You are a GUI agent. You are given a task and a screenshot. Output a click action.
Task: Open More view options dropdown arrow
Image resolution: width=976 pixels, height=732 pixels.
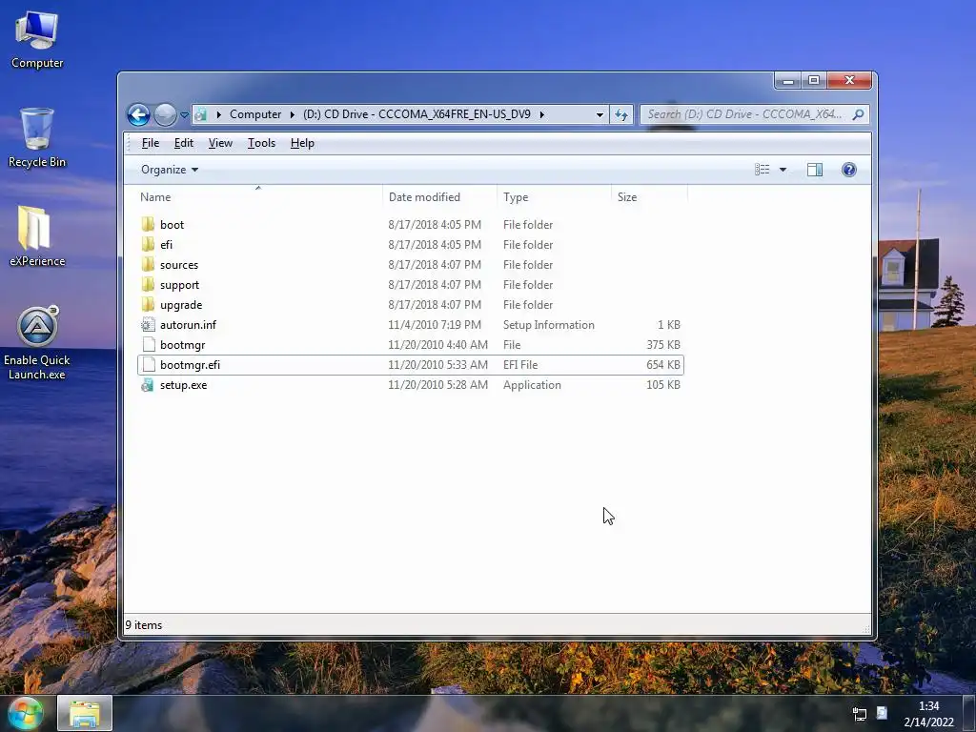click(x=783, y=170)
